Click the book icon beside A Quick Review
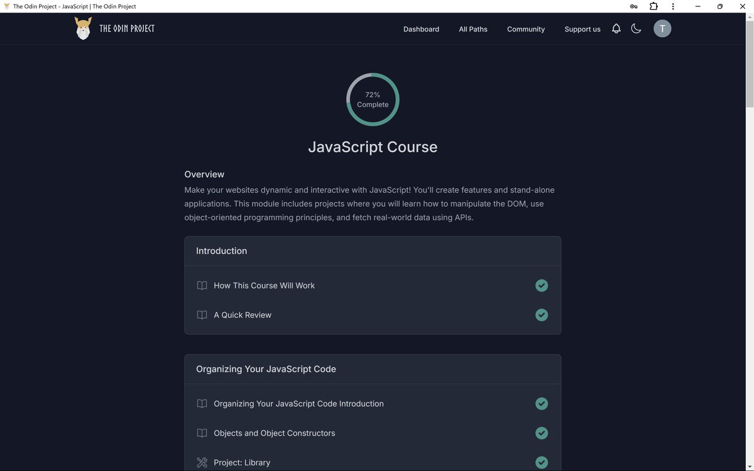This screenshot has width=754, height=471. click(x=202, y=315)
